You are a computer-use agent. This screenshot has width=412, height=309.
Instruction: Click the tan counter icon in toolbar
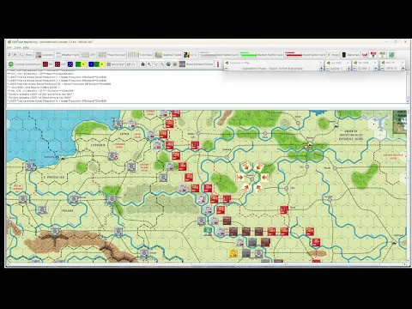coord(383,55)
